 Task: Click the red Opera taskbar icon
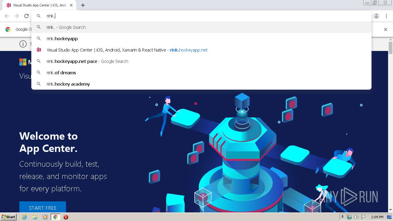66,217
